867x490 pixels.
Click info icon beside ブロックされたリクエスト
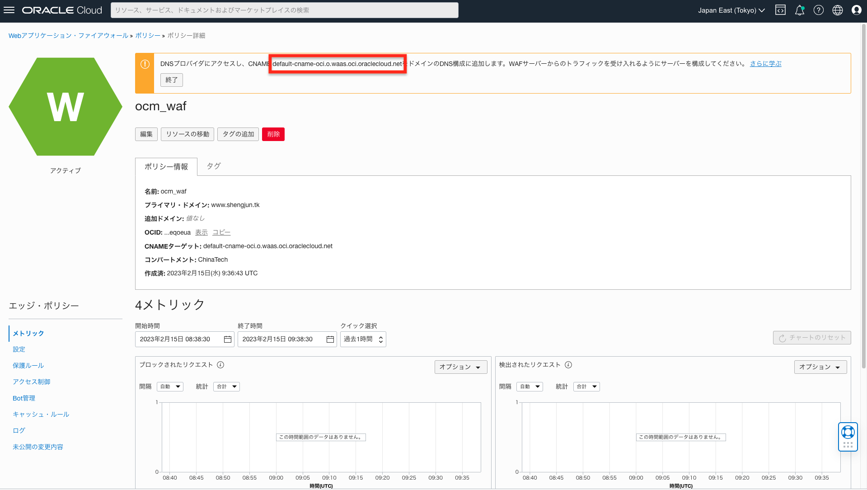[x=220, y=365]
